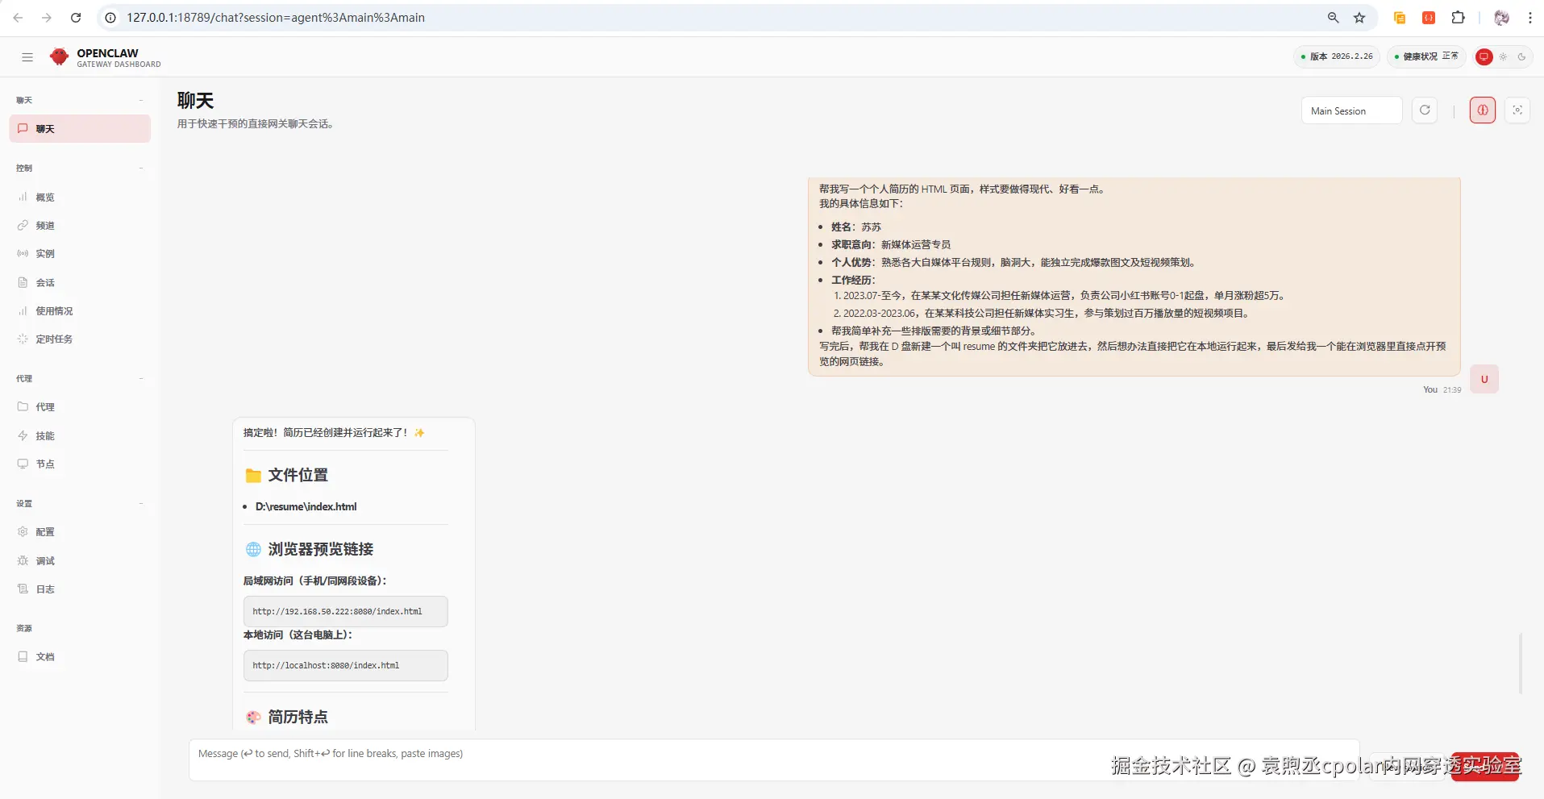Open the yellow notes browser extension

pyautogui.click(x=1400, y=18)
